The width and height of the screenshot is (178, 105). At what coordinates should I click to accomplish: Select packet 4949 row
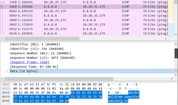(84, 16)
